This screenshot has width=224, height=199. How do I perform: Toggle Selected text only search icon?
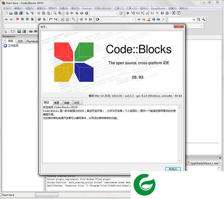tap(153, 19)
